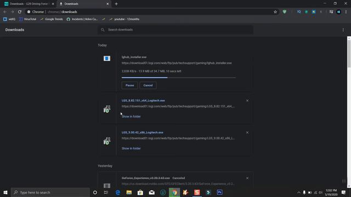
Task: Open Microsoft Store from taskbar
Action: click(x=140, y=192)
